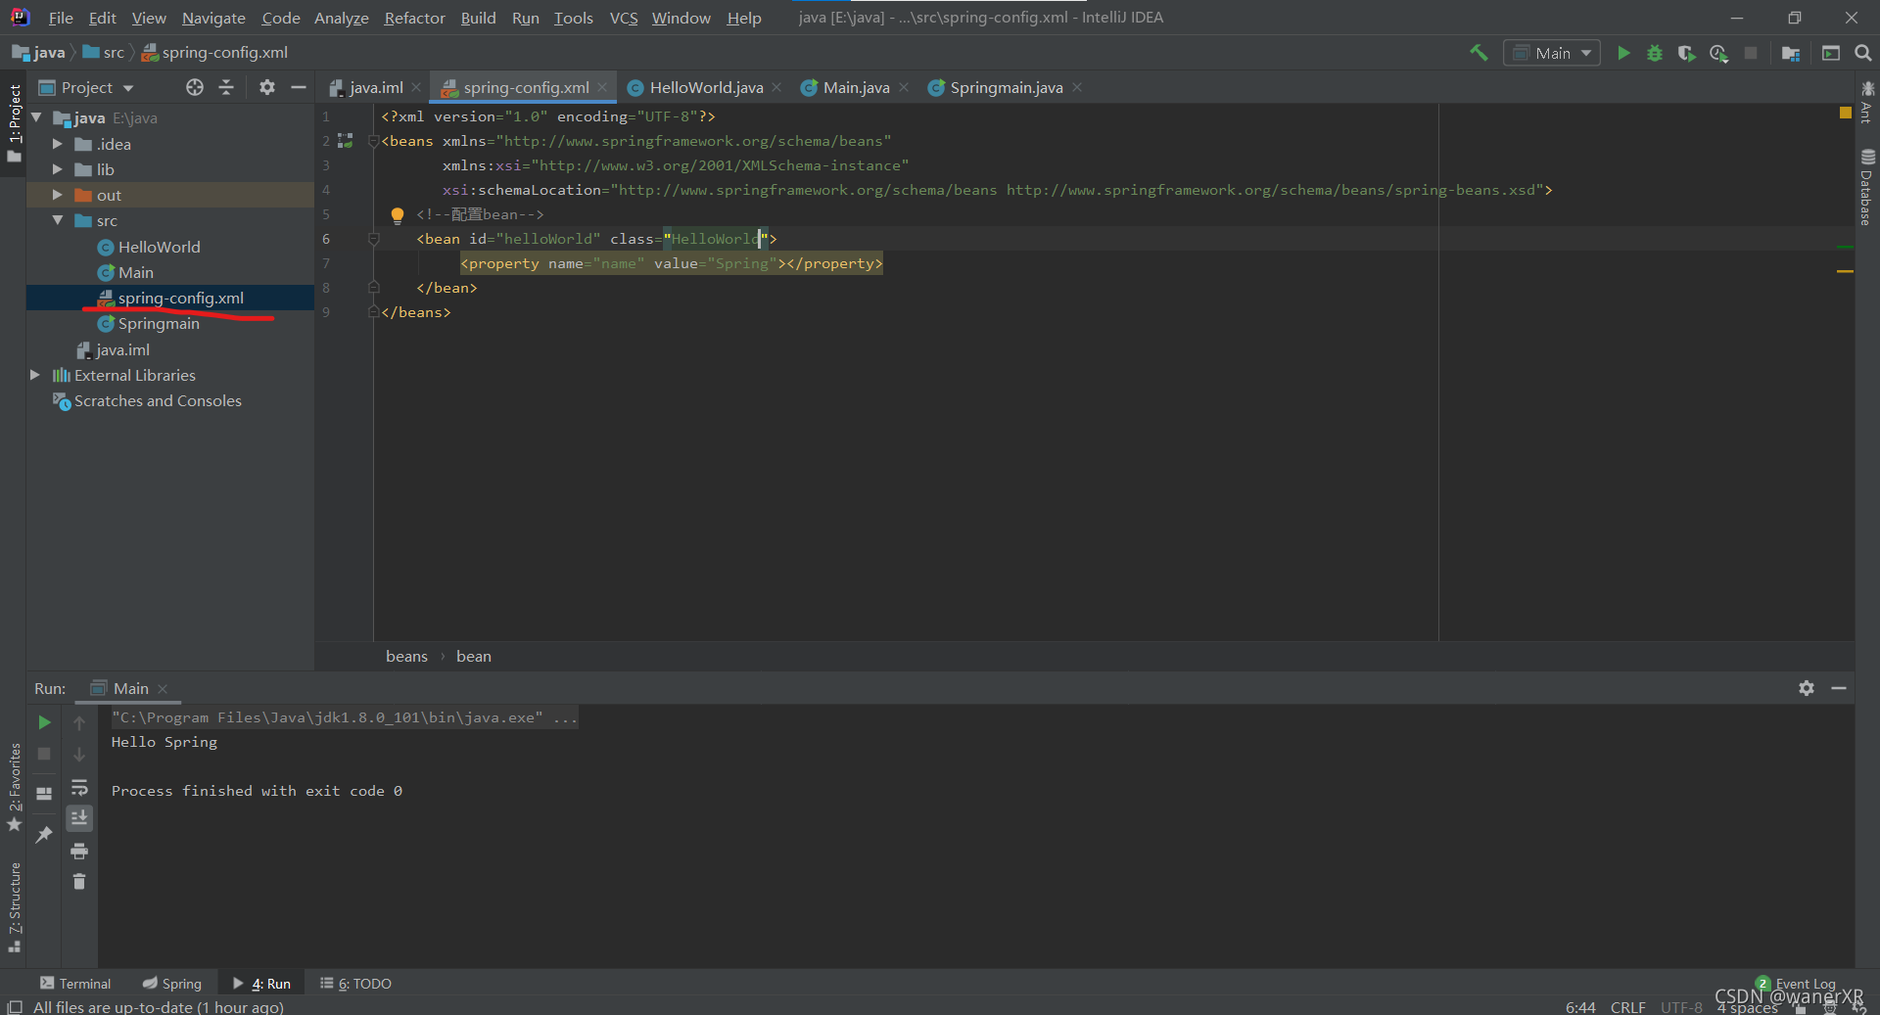Click the toolbar Stop square icon

click(x=1751, y=53)
